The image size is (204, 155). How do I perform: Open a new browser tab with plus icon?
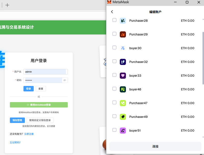(7, 5)
